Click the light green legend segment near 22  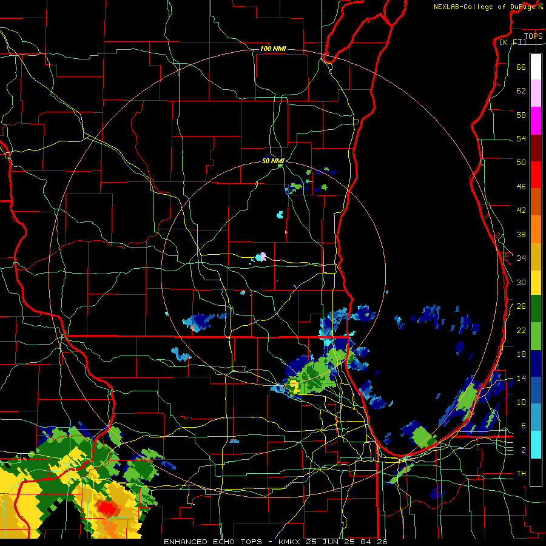[536, 336]
